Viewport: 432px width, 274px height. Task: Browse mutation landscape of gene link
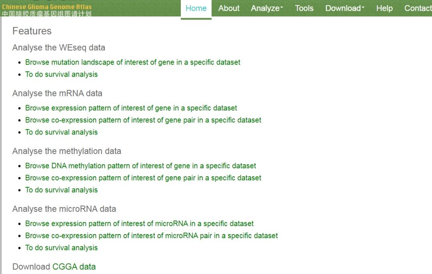133,62
